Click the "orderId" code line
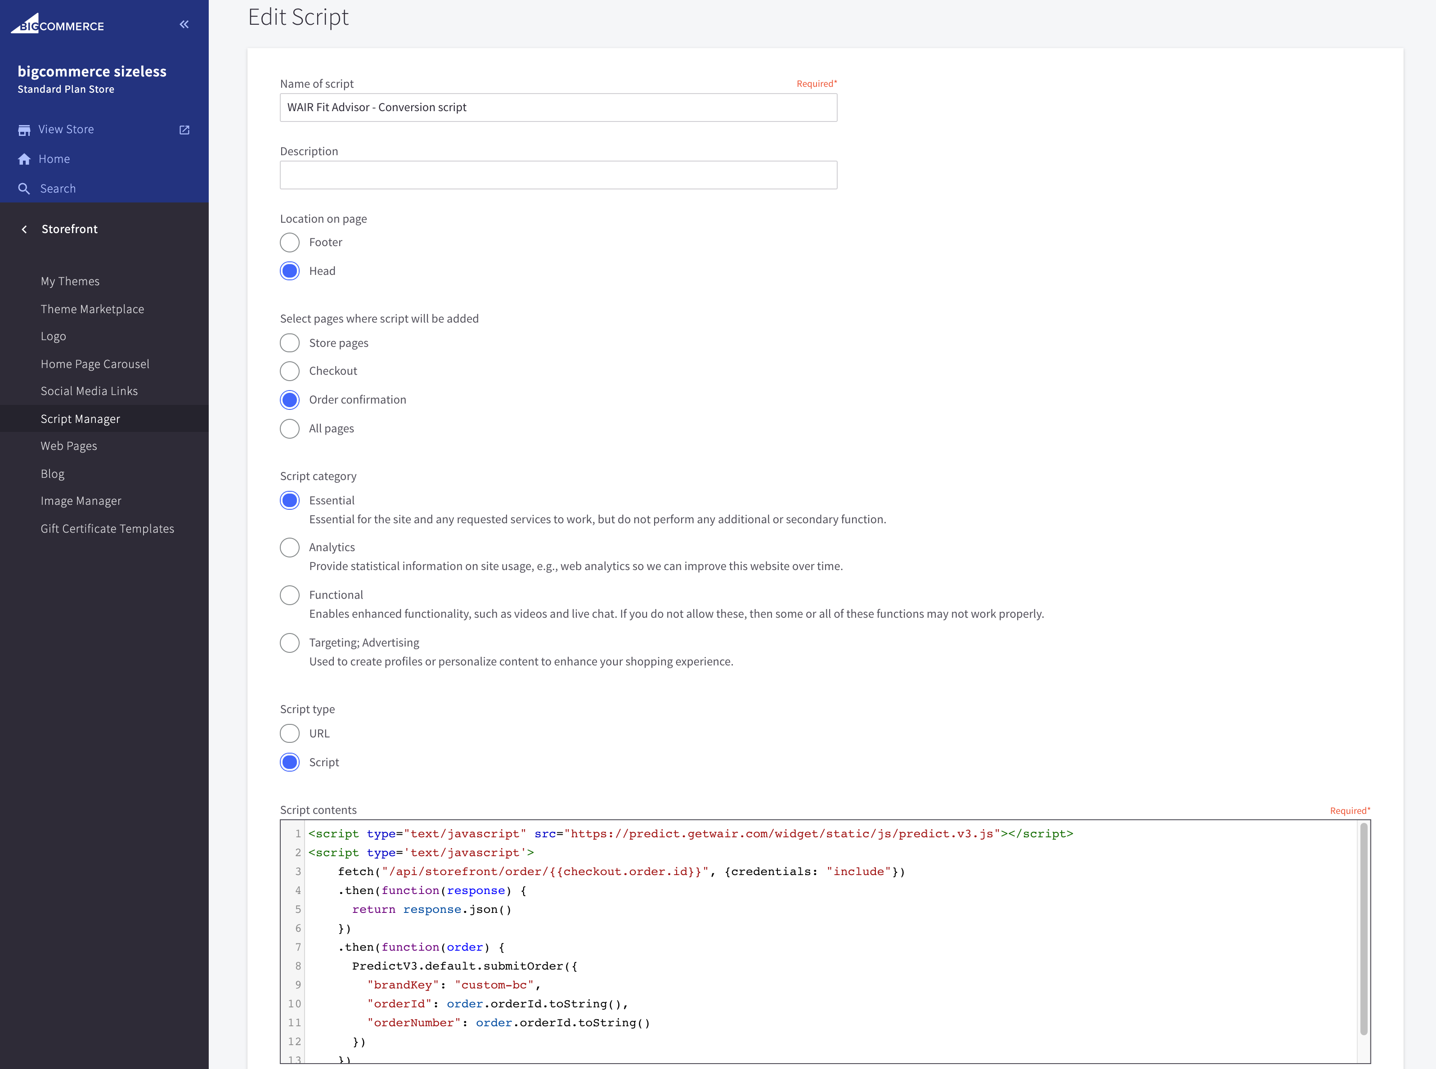Screen dimensions: 1436x1069 tap(498, 1004)
